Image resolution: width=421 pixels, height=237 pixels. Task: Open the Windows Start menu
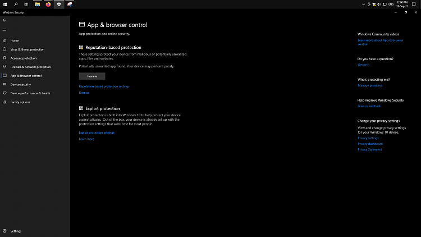click(5, 4)
